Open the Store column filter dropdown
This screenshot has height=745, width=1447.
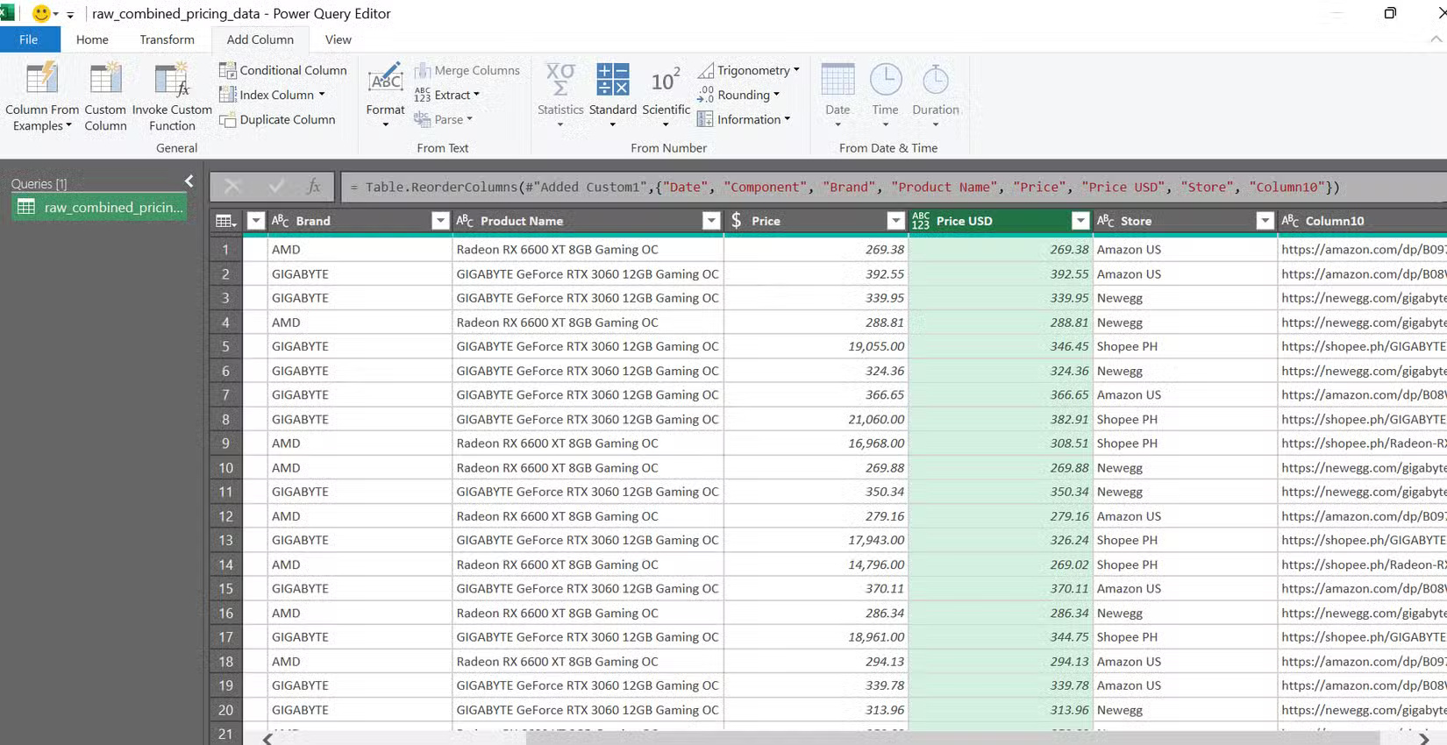coord(1265,221)
